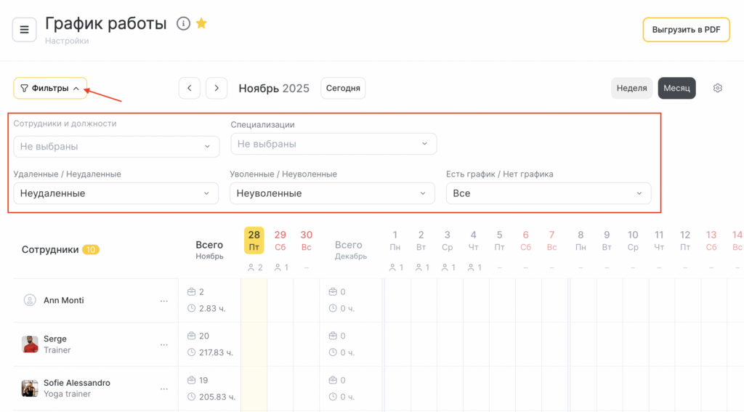744x412 pixels.
Task: Switch to Неделя view
Action: click(631, 88)
